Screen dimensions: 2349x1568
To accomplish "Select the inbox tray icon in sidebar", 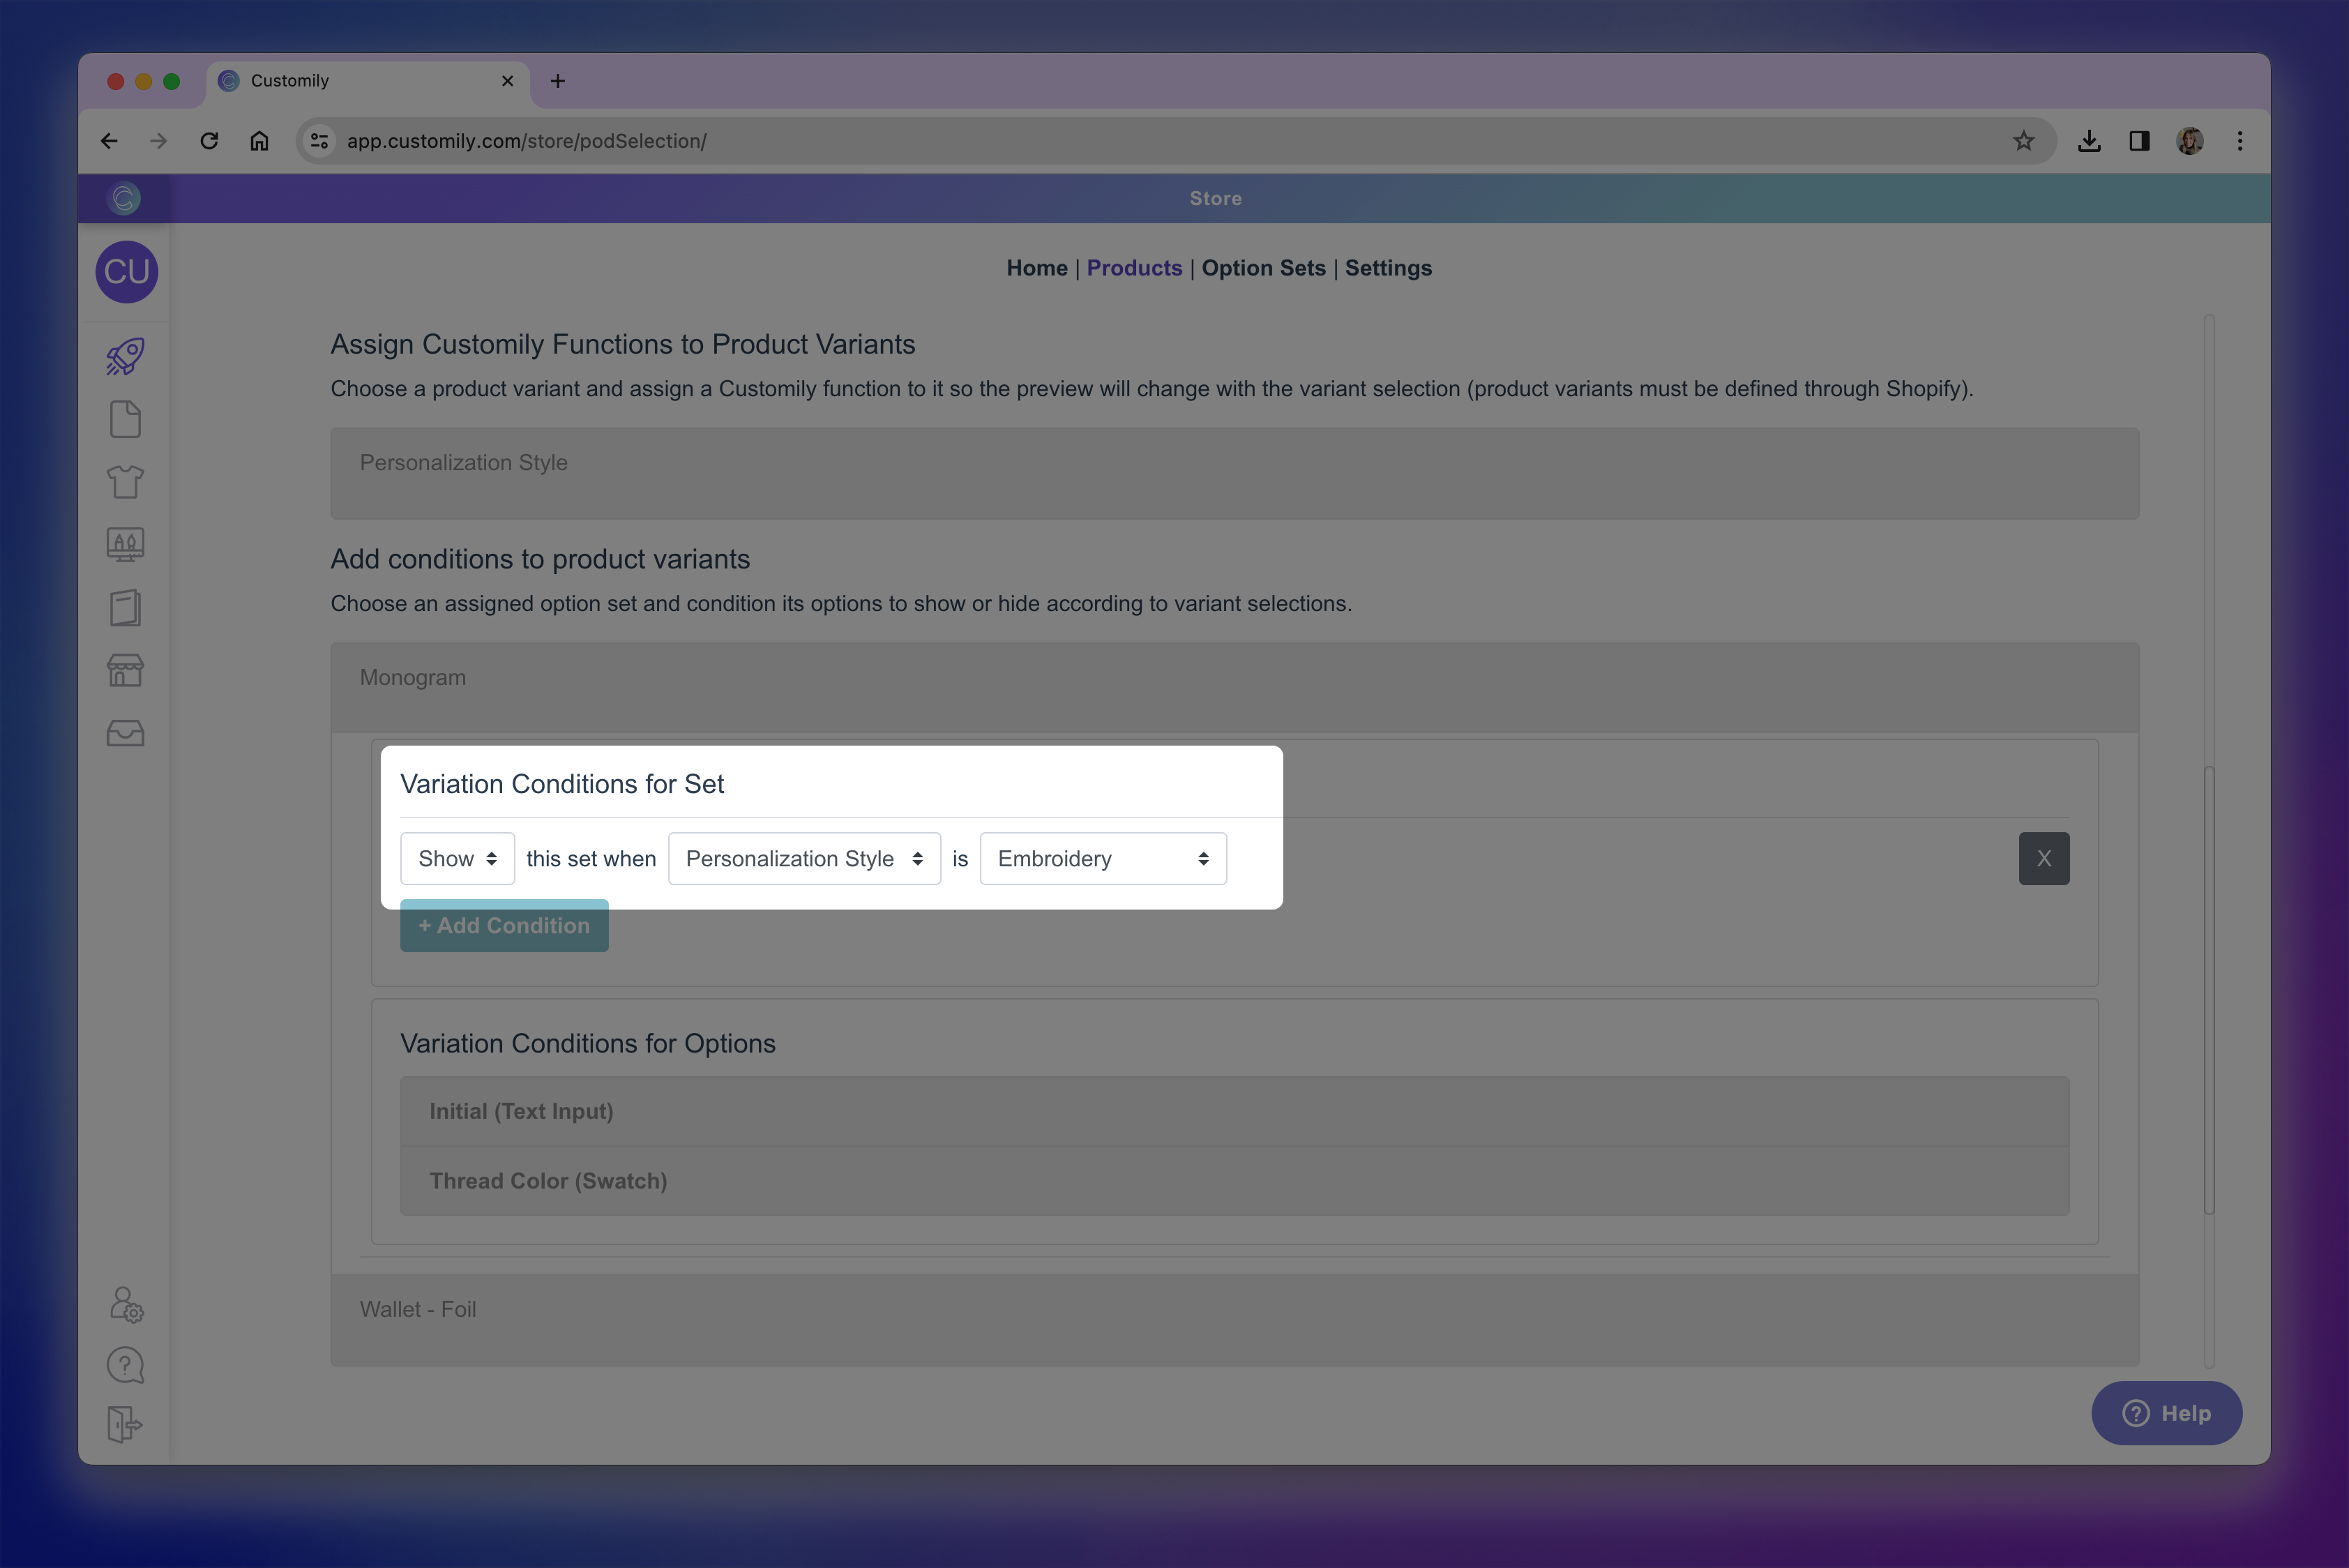I will click(125, 733).
